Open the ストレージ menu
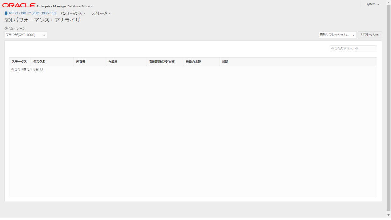Screen dimensions: 391x220 tap(100, 13)
